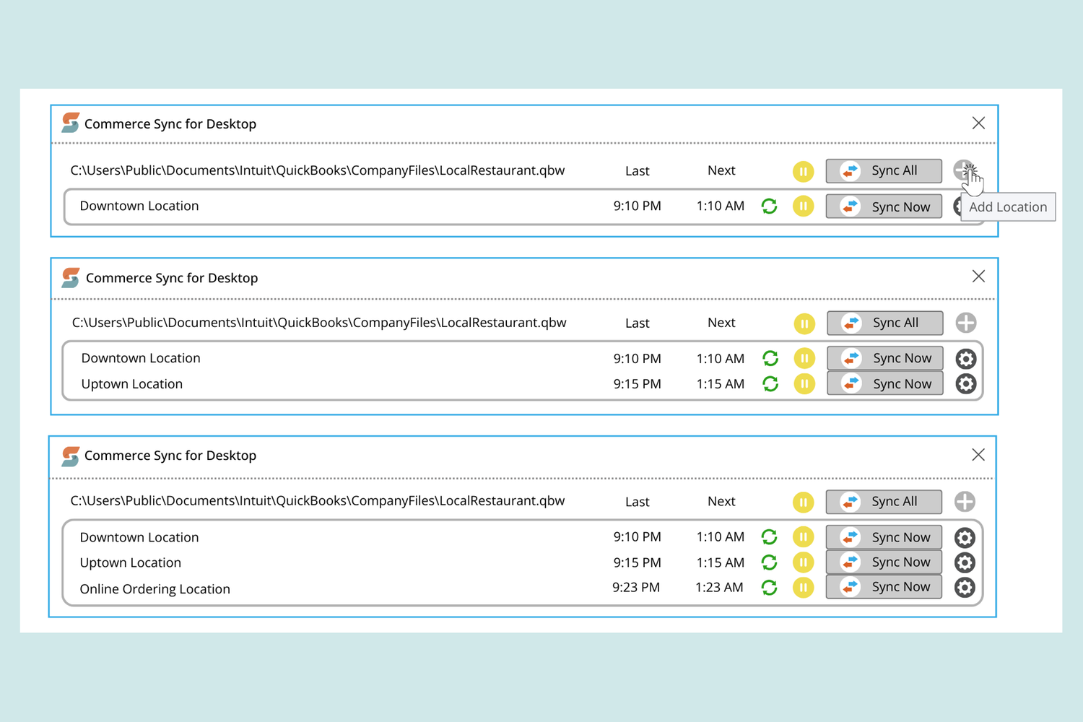1083x722 pixels.
Task: Click the Commerce Sync logo in the single-location window
Action: (x=70, y=123)
